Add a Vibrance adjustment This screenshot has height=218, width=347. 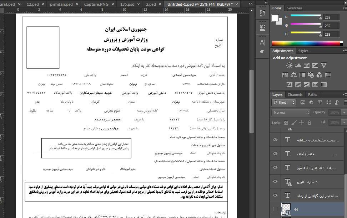pyautogui.click(x=324, y=66)
